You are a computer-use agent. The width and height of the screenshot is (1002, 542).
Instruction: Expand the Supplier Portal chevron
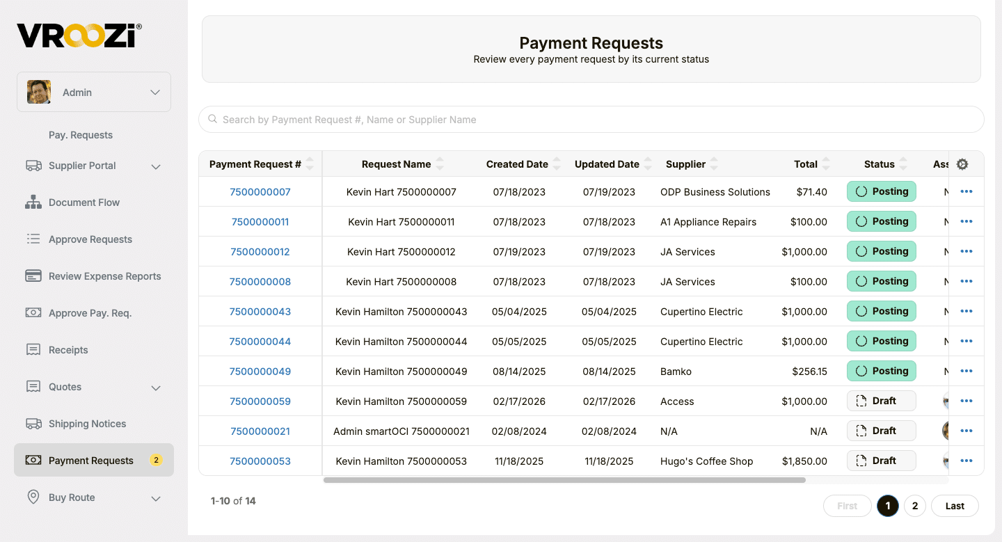coord(156,166)
